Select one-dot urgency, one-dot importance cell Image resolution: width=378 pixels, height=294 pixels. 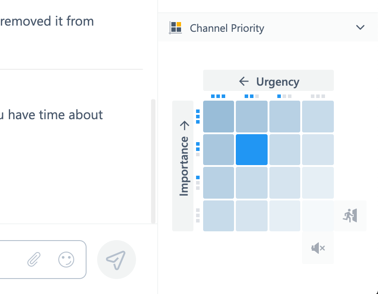[x=285, y=183]
